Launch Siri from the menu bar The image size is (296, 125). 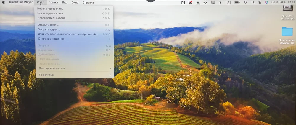[267, 2]
